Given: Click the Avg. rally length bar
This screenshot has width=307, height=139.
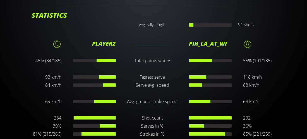Looking at the screenshot, I should [x=210, y=25].
